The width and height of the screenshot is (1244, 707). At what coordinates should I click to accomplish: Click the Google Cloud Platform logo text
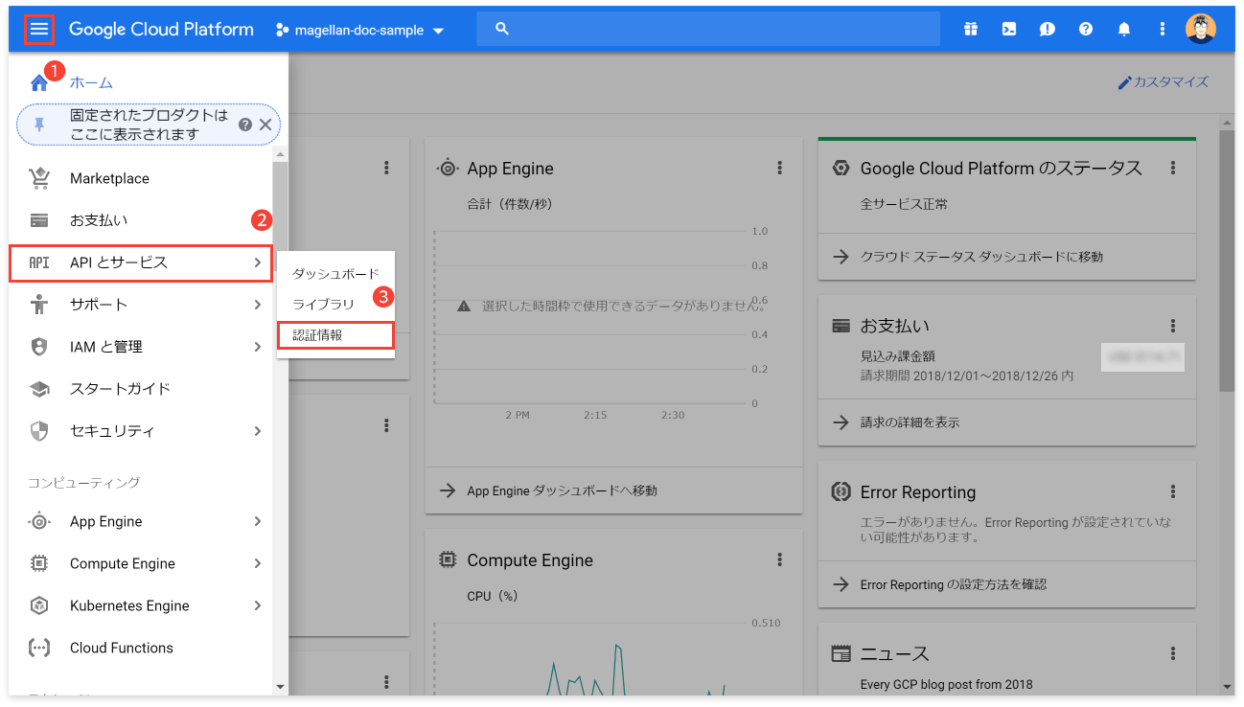(x=161, y=29)
